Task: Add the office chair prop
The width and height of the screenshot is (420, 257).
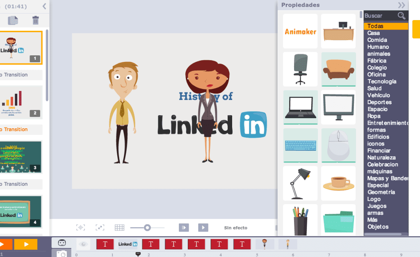Action: tap(300, 69)
